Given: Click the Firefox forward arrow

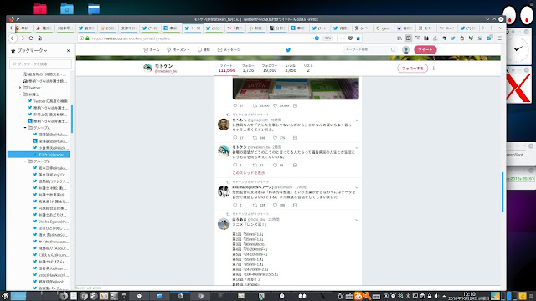Looking at the screenshot, I should 22,38.
